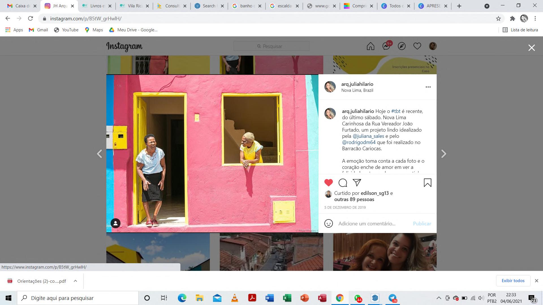Switch to Vila Rica browser tab

coord(133,6)
